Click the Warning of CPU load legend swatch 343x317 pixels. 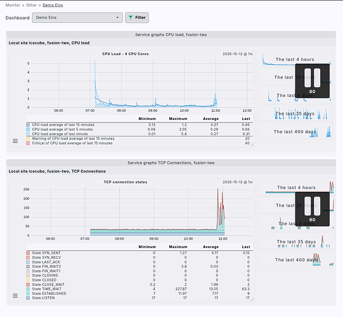tap(28, 138)
